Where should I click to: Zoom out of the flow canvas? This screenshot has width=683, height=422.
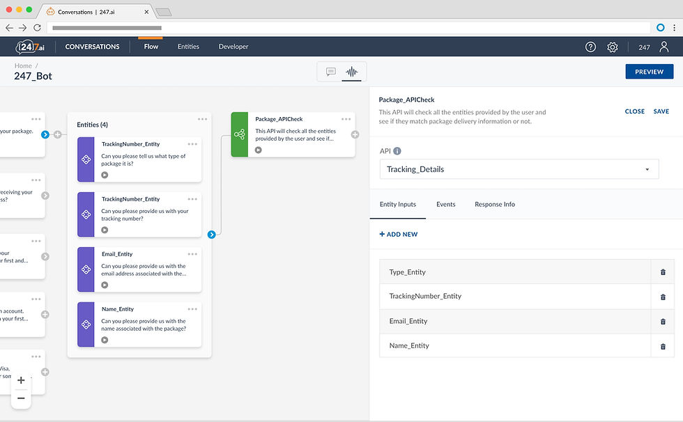pyautogui.click(x=21, y=398)
